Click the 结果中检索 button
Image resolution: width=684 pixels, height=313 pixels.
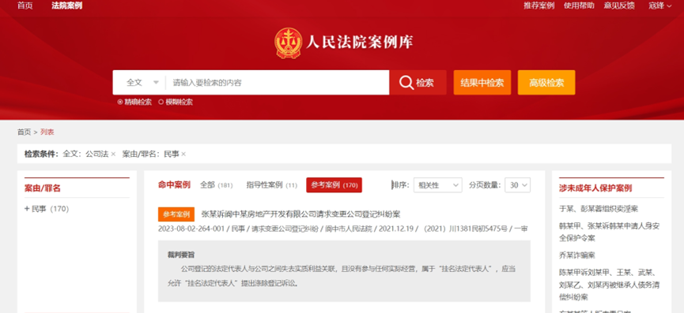click(x=482, y=83)
